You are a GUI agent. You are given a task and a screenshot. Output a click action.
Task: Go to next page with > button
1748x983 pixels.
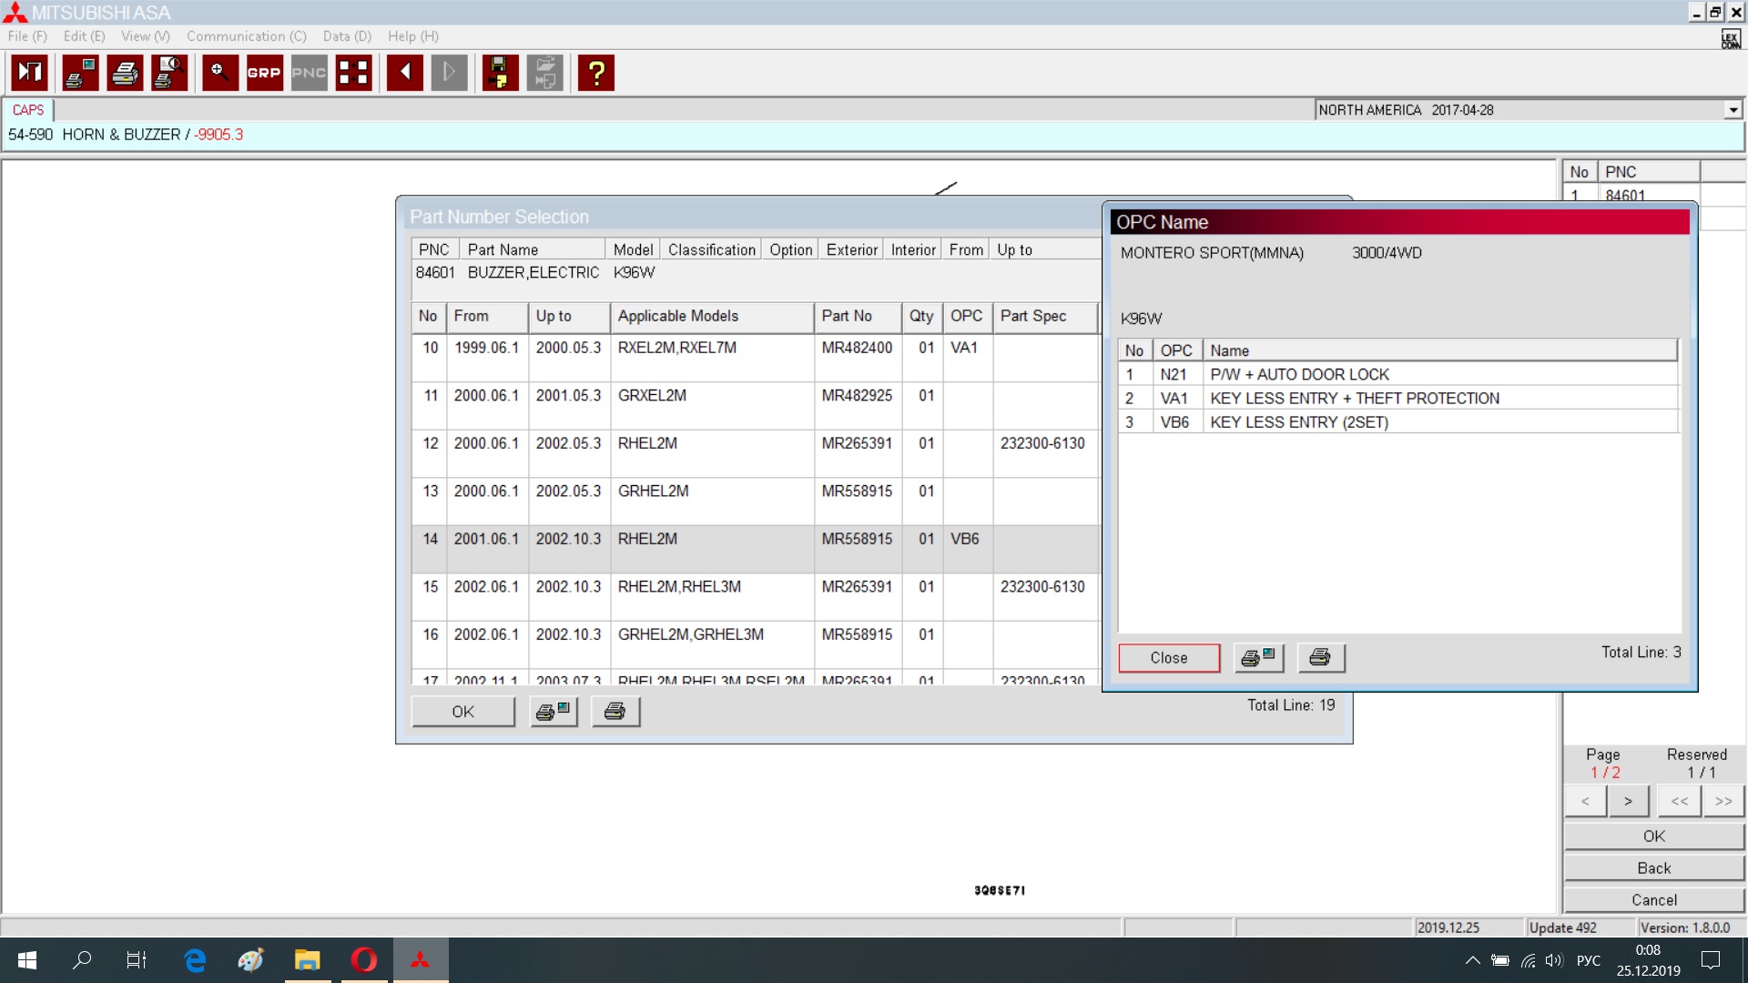coord(1628,801)
